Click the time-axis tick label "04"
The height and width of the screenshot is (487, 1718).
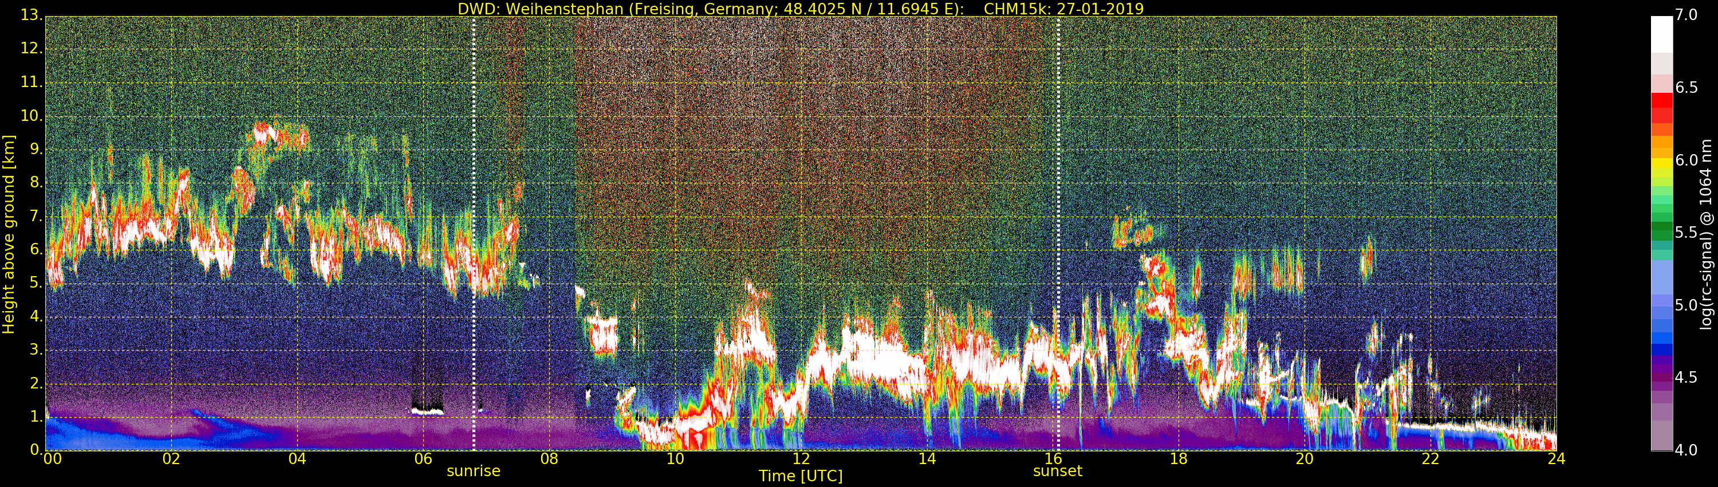(297, 459)
